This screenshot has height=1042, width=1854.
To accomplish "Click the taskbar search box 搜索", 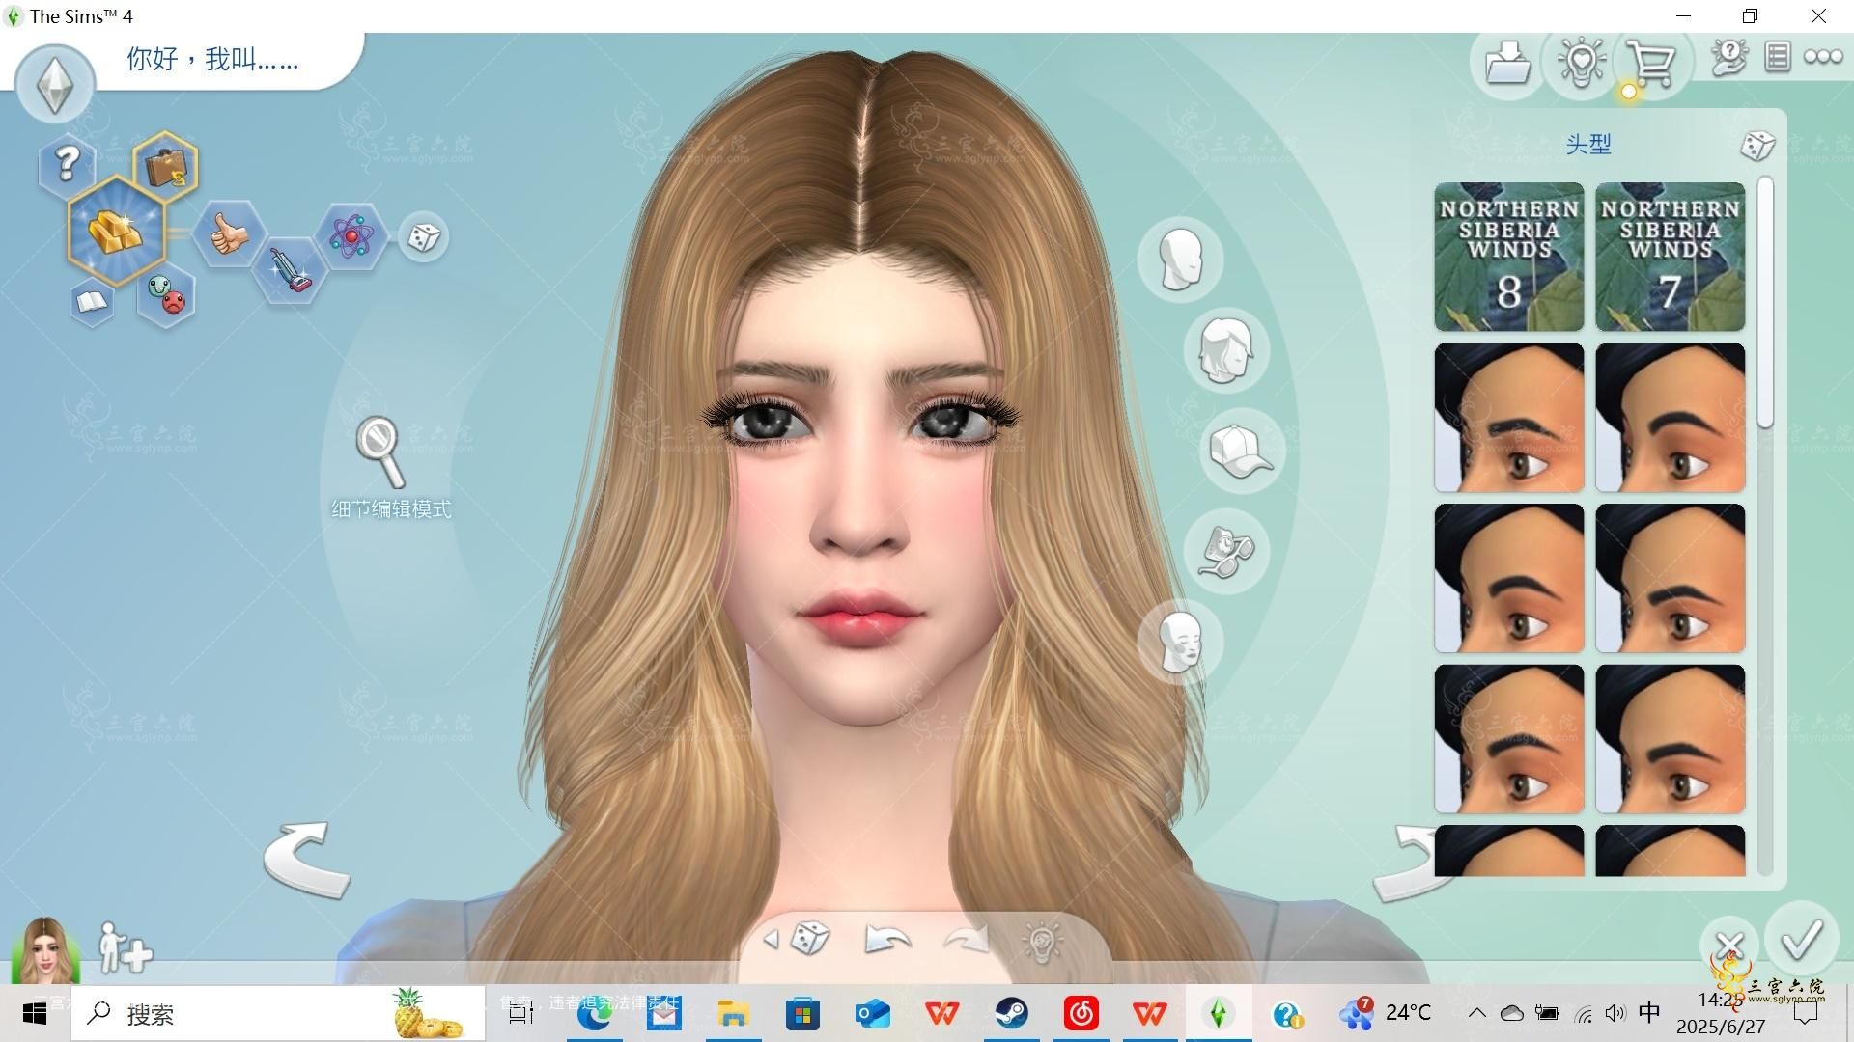I will click(278, 1014).
